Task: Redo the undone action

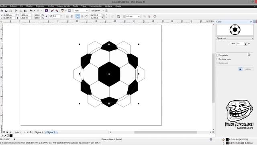Action: click(x=38, y=11)
